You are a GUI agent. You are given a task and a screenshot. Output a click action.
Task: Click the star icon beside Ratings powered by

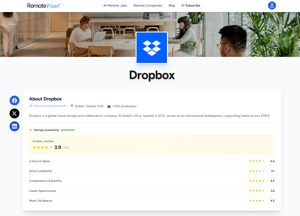31,130
